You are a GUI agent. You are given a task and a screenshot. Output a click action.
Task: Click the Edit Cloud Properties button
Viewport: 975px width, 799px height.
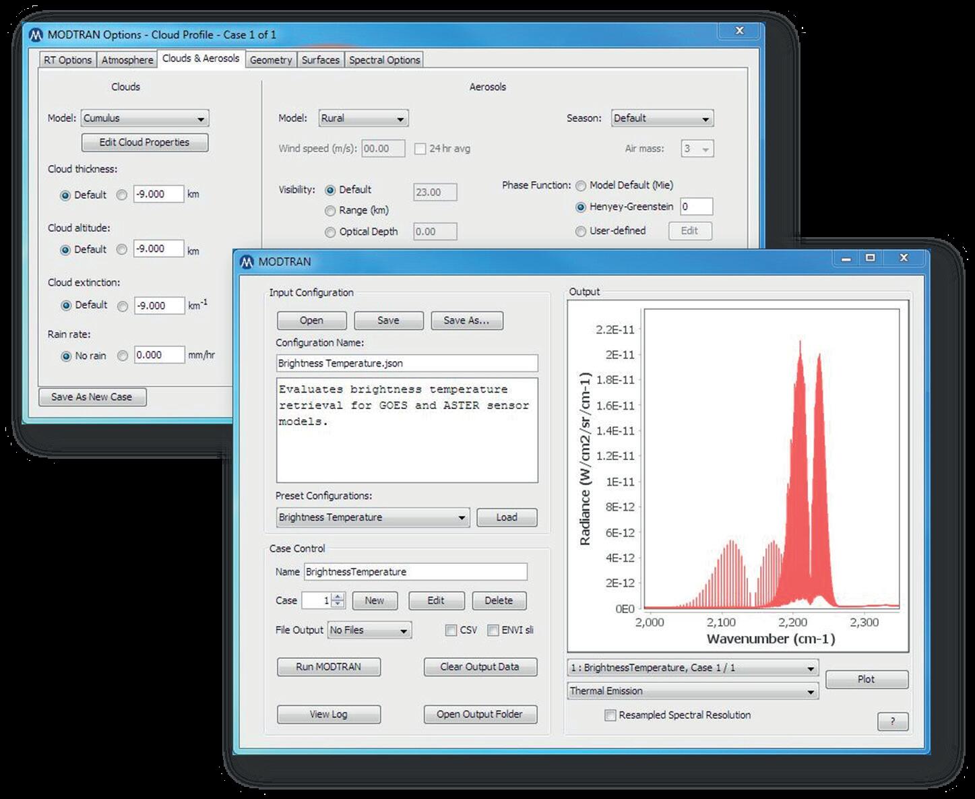tap(144, 142)
